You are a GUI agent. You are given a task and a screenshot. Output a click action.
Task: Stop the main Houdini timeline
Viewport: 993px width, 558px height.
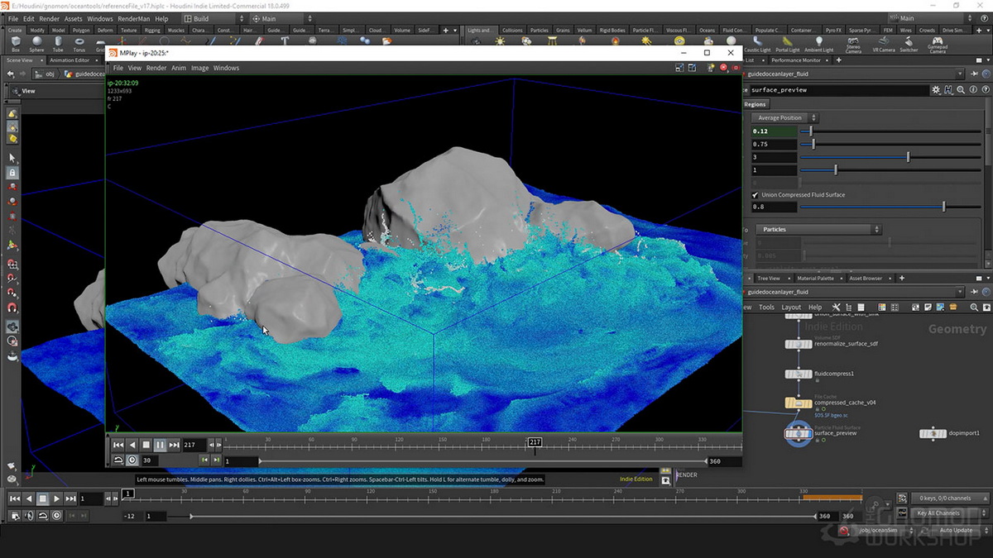[x=42, y=498]
